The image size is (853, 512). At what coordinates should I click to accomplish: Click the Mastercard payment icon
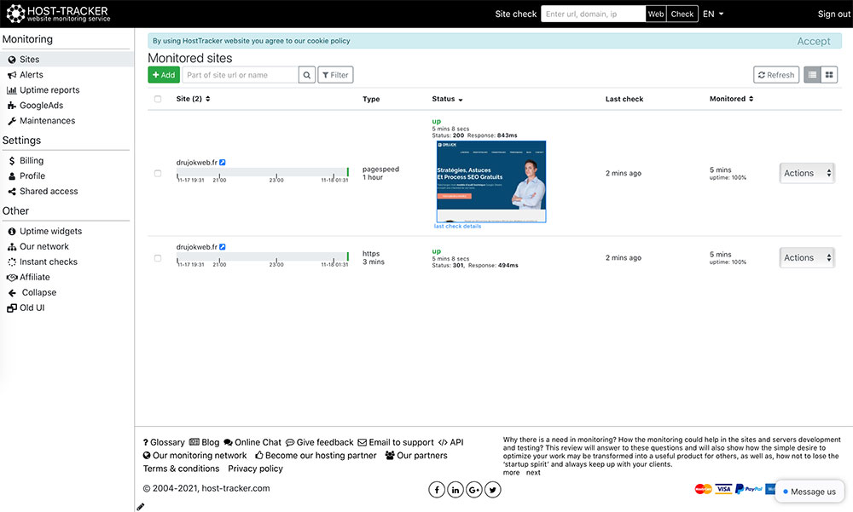[703, 489]
